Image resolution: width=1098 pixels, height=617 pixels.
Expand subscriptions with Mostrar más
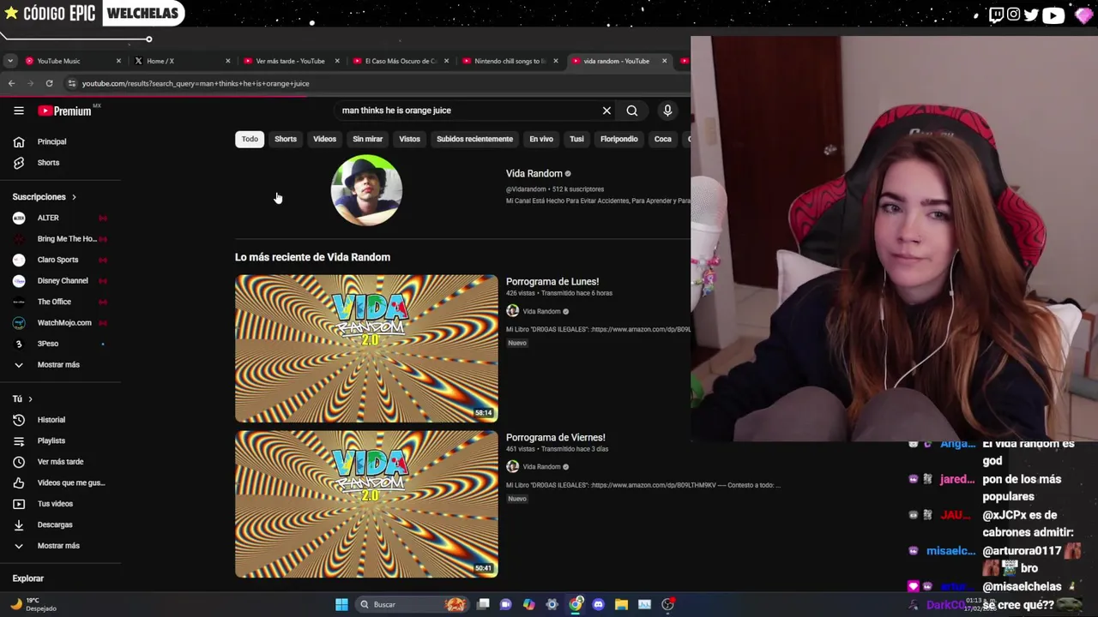point(60,365)
